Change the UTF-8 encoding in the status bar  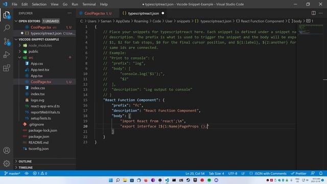232,173
